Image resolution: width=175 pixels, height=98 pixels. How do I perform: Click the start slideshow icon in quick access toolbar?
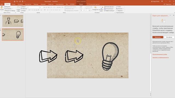point(22,1)
